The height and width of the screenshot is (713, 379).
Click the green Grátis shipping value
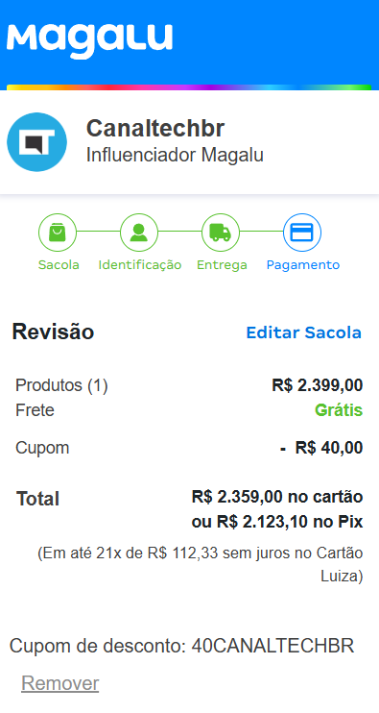[339, 410]
